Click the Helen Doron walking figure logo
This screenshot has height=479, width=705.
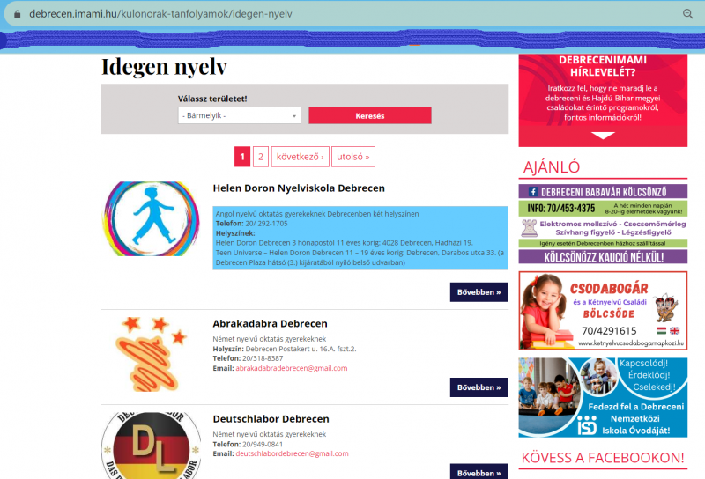pos(151,219)
